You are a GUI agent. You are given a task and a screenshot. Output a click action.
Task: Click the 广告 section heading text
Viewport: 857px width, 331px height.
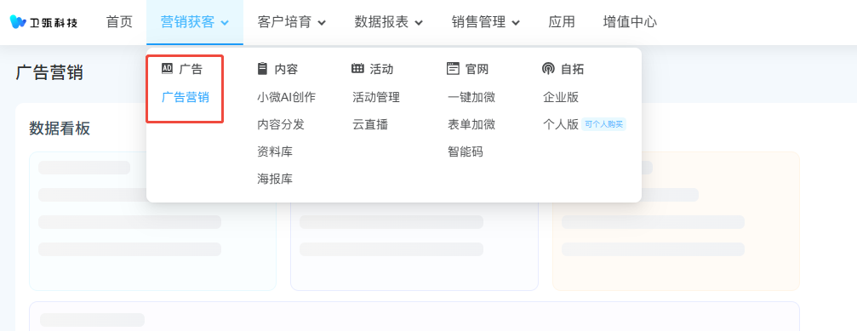point(191,69)
